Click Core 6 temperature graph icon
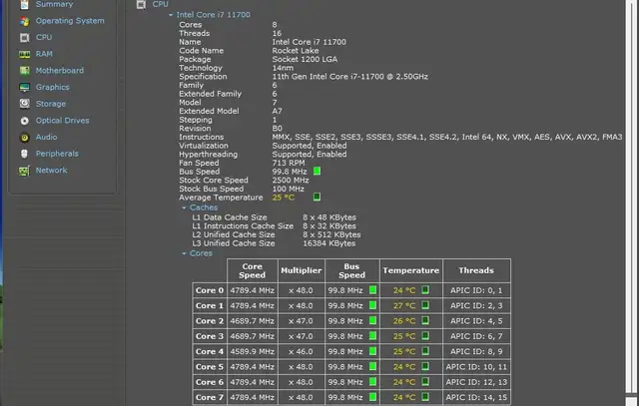 [x=425, y=382]
